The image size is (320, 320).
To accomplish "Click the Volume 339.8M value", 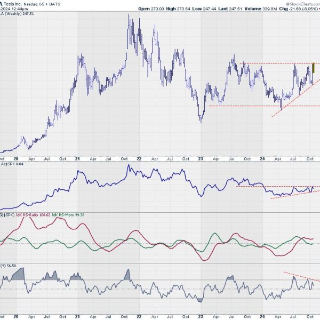I will (x=261, y=9).
